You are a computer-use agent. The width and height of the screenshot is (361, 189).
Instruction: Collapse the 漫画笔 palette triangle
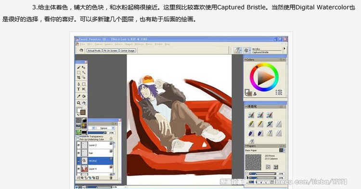246,106
